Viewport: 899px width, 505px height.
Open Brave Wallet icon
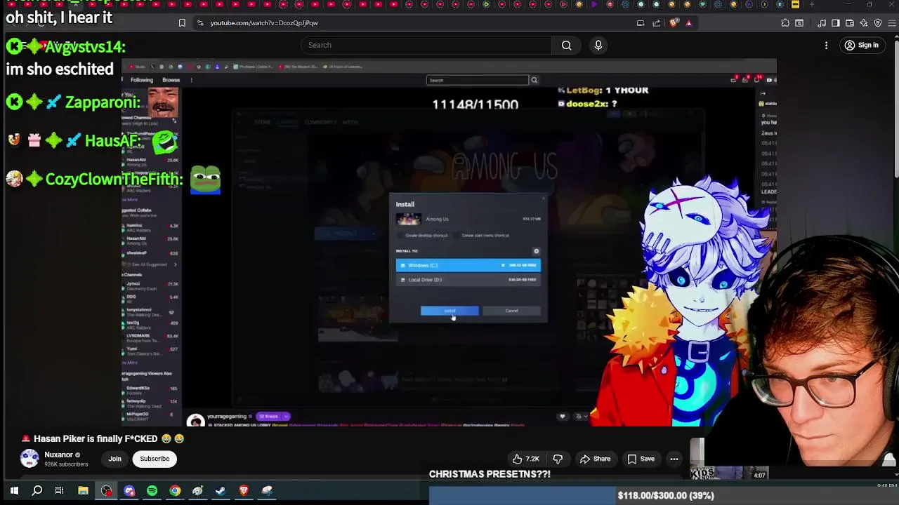(850, 22)
